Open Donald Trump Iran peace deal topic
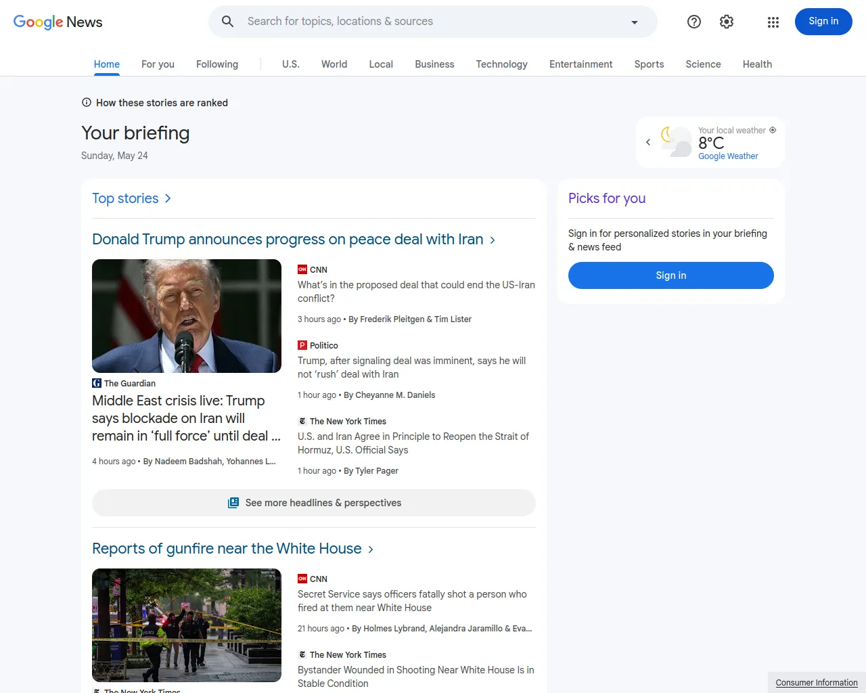 point(288,240)
